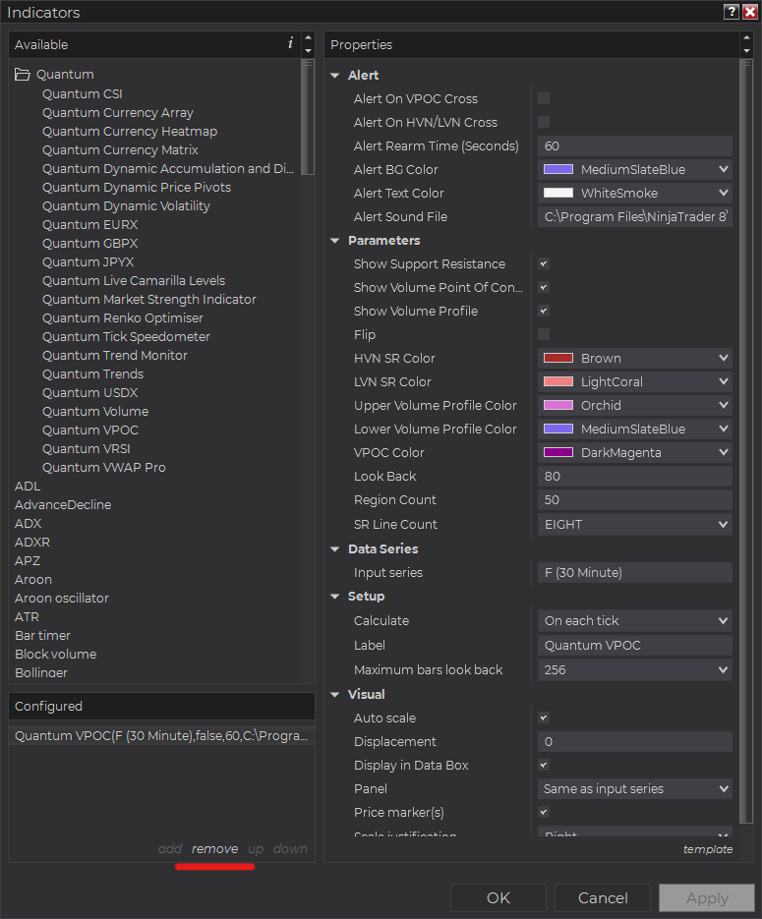
Task: Collapse the Visual section
Action: pos(334,695)
